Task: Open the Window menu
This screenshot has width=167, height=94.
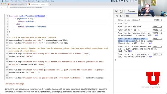Action: [47, 1]
